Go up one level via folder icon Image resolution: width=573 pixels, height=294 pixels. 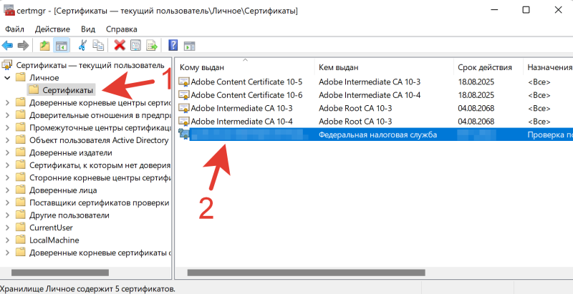click(x=45, y=46)
